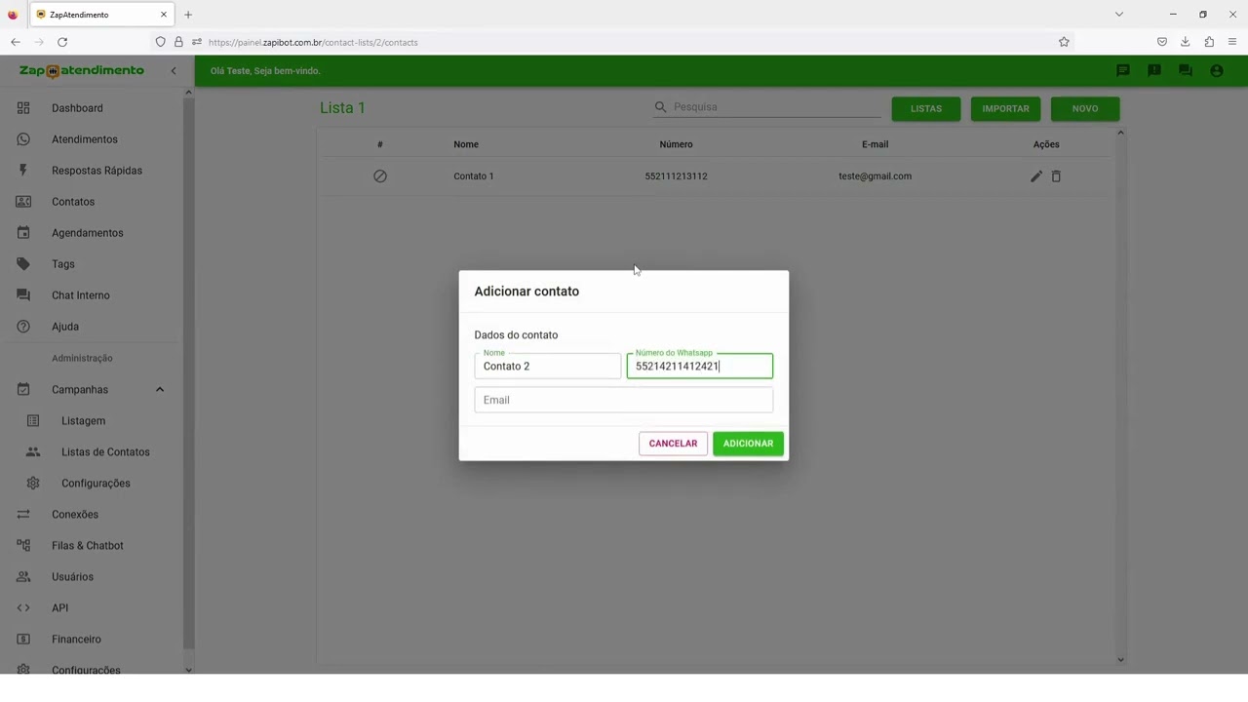Open the user account icon in header
1248x702 pixels.
[x=1217, y=71]
